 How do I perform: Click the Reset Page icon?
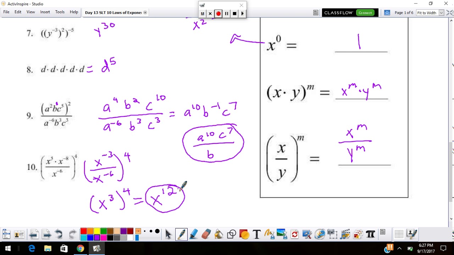tap(294, 234)
